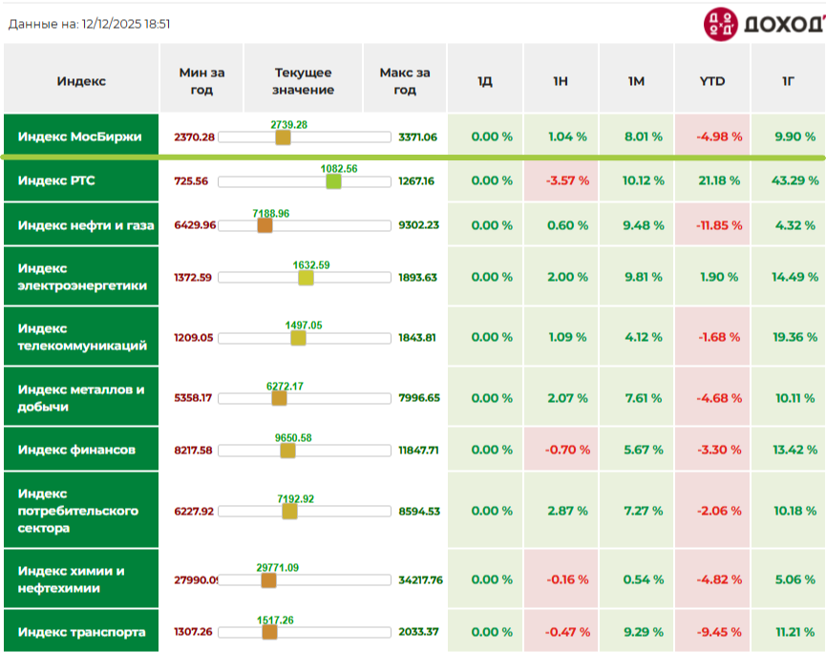Click транспорта minimum value 1307.26
The width and height of the screenshot is (826, 652).
(193, 631)
